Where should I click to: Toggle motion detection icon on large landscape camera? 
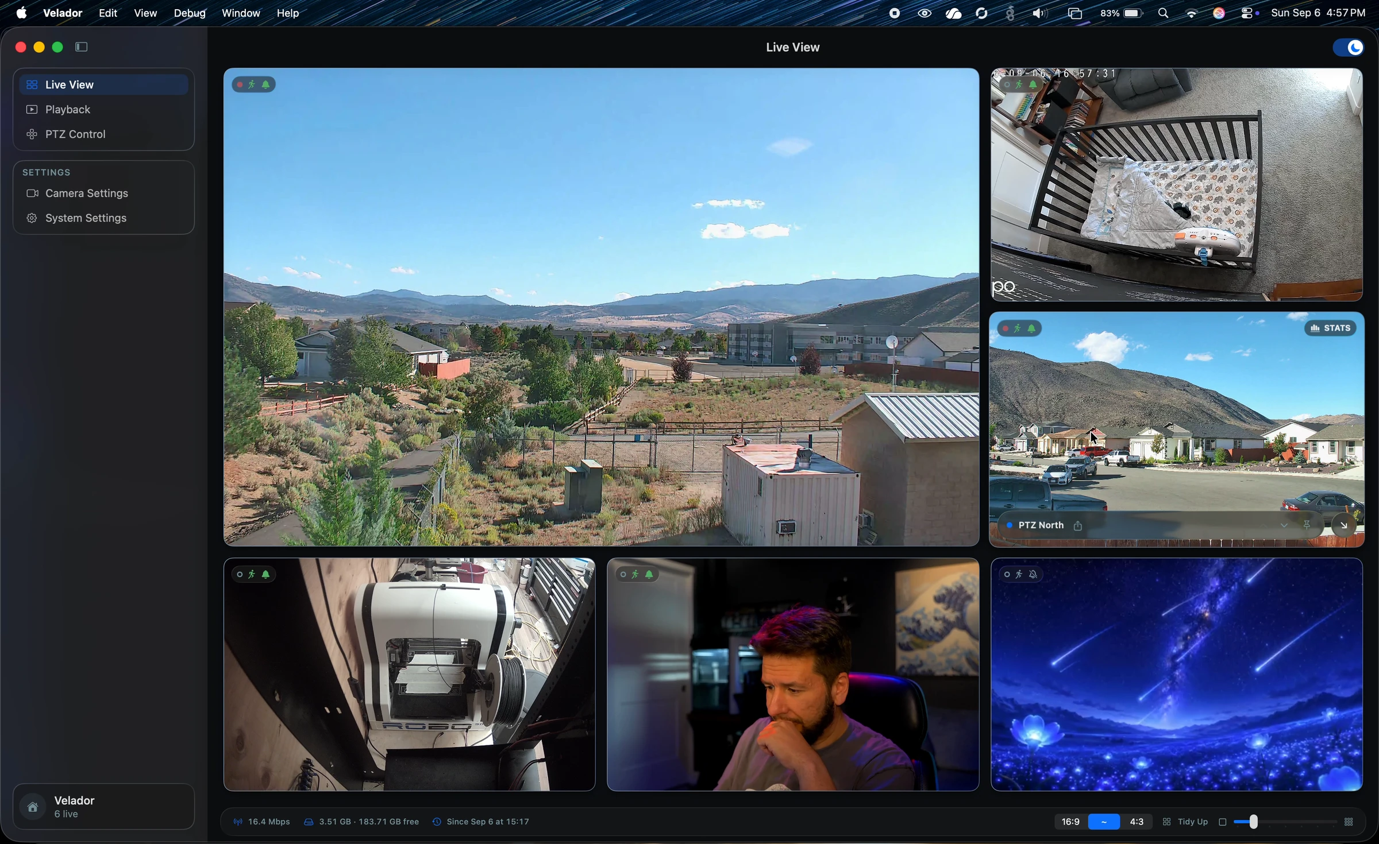(252, 85)
